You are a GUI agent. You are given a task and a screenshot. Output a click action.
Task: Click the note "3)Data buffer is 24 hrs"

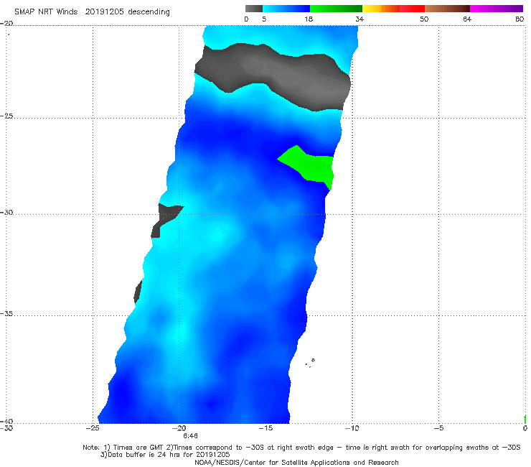point(165,455)
